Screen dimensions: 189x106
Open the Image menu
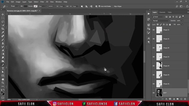[18, 2]
